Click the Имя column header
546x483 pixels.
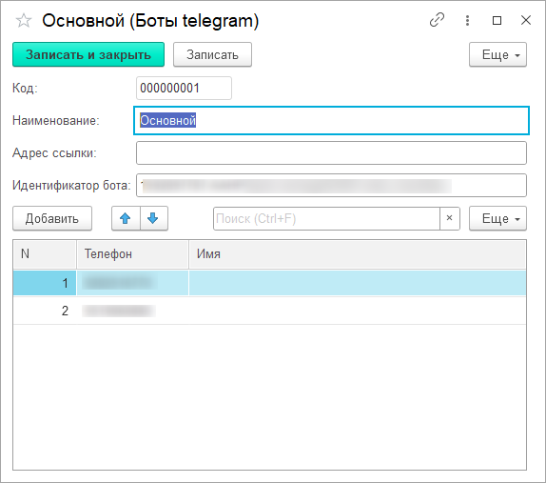click(358, 253)
